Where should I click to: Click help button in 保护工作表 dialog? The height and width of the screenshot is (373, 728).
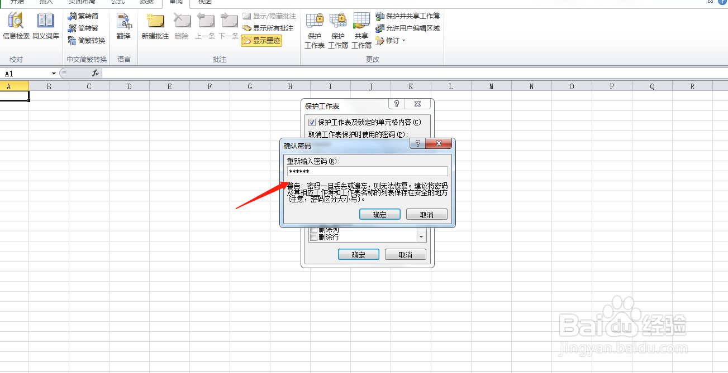coord(397,104)
